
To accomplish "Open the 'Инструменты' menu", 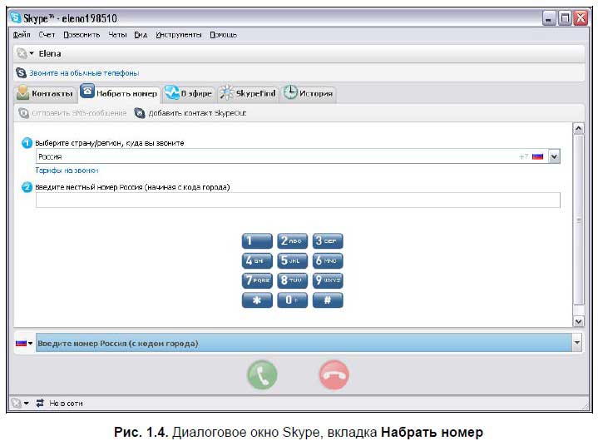I will pyautogui.click(x=178, y=35).
